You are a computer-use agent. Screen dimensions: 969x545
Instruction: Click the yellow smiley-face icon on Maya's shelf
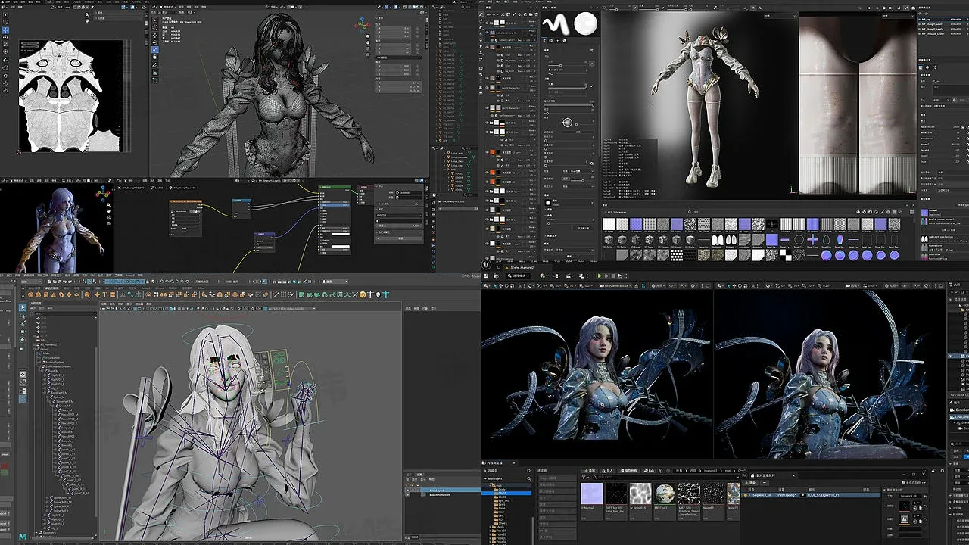[x=363, y=294]
